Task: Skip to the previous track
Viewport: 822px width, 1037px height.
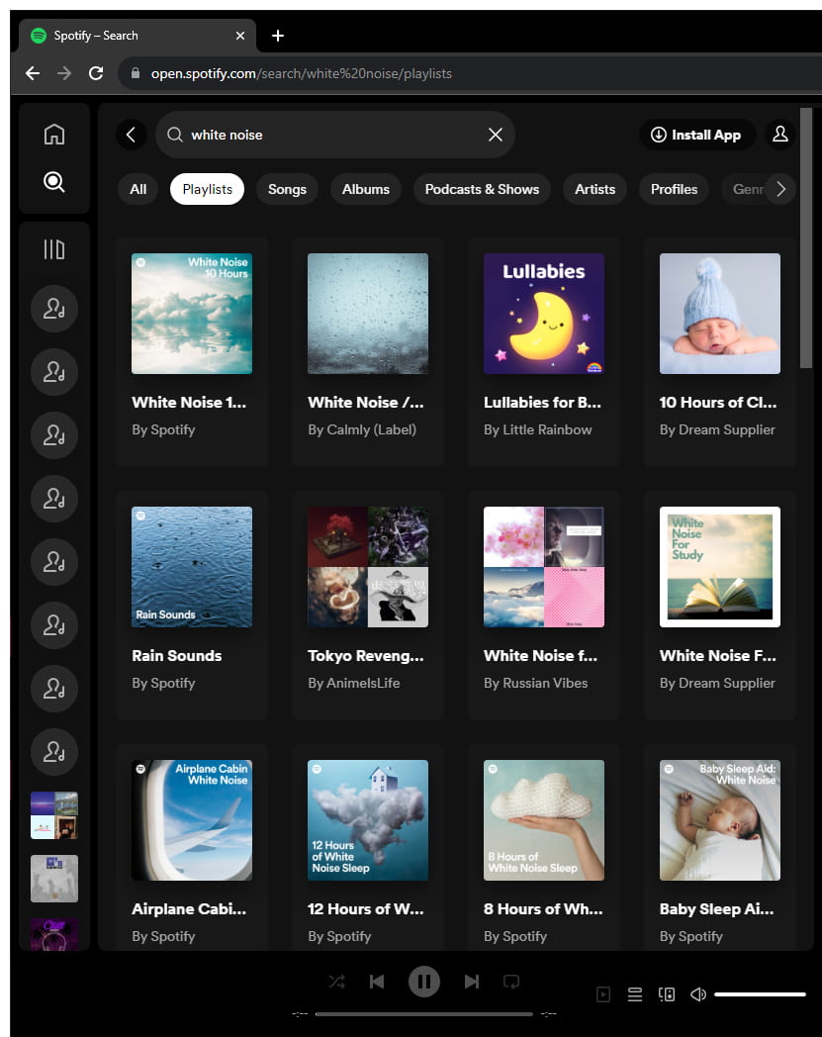Action: point(377,982)
